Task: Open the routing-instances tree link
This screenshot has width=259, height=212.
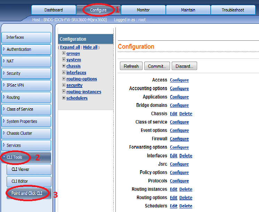Action: [x=84, y=92]
